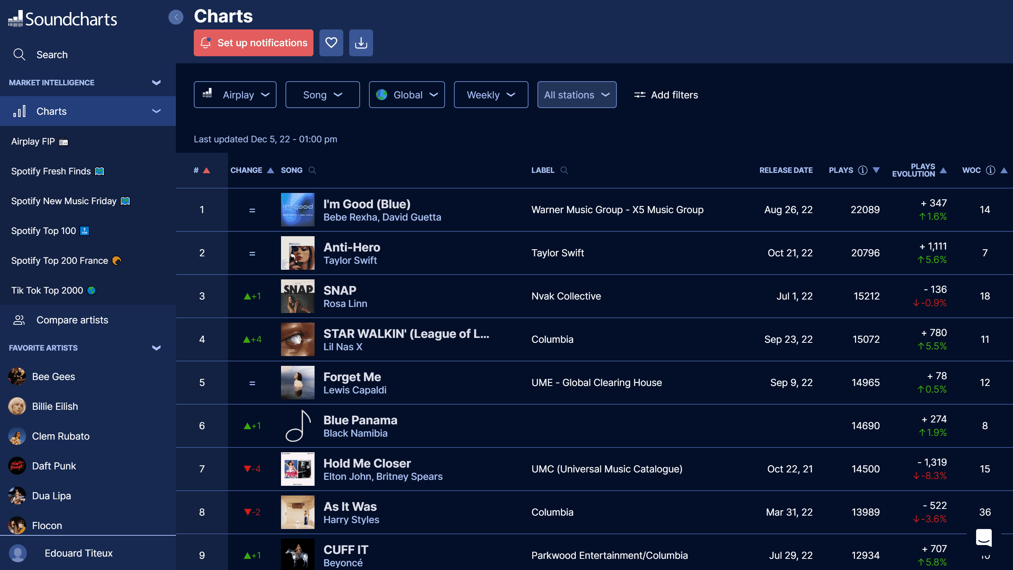Viewport: 1013px width, 570px height.
Task: Click the Search field in sidebar
Action: click(52, 55)
